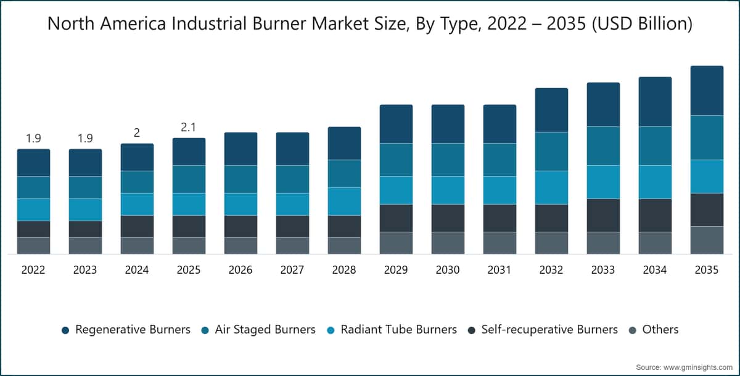The height and width of the screenshot is (376, 740).
Task: Click the Radiant Tube Burners segment of the 2035 bar
Action: 707,177
